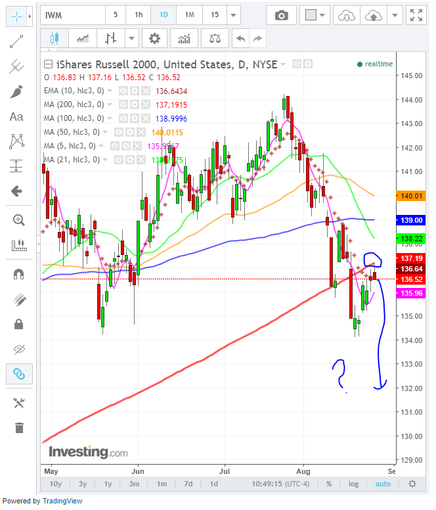Open compare symbols scale icon
Viewport: 436px width, 510px height.
[215, 38]
